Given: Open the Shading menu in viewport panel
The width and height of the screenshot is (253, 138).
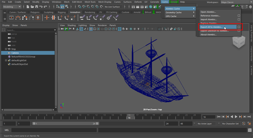Looking at the screenshot, I should coord(71,25).
